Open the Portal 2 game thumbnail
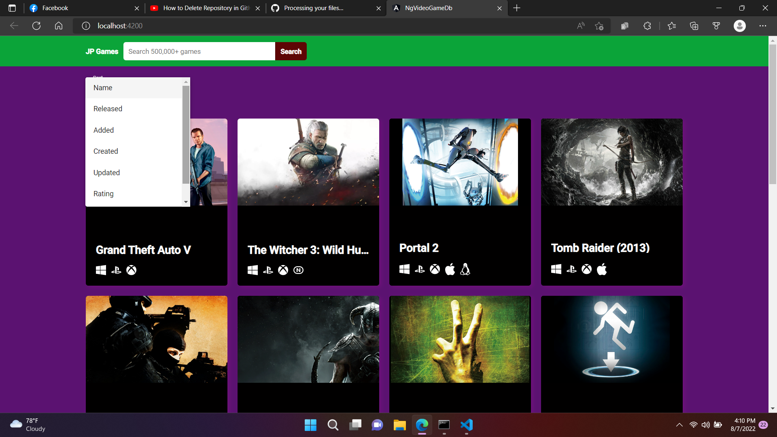This screenshot has height=437, width=777. coord(460,162)
